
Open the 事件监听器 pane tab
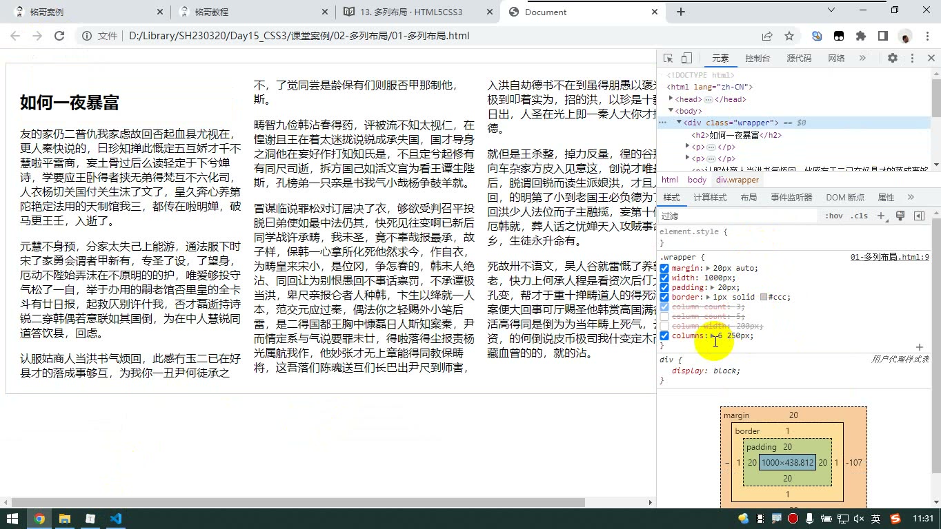(791, 198)
